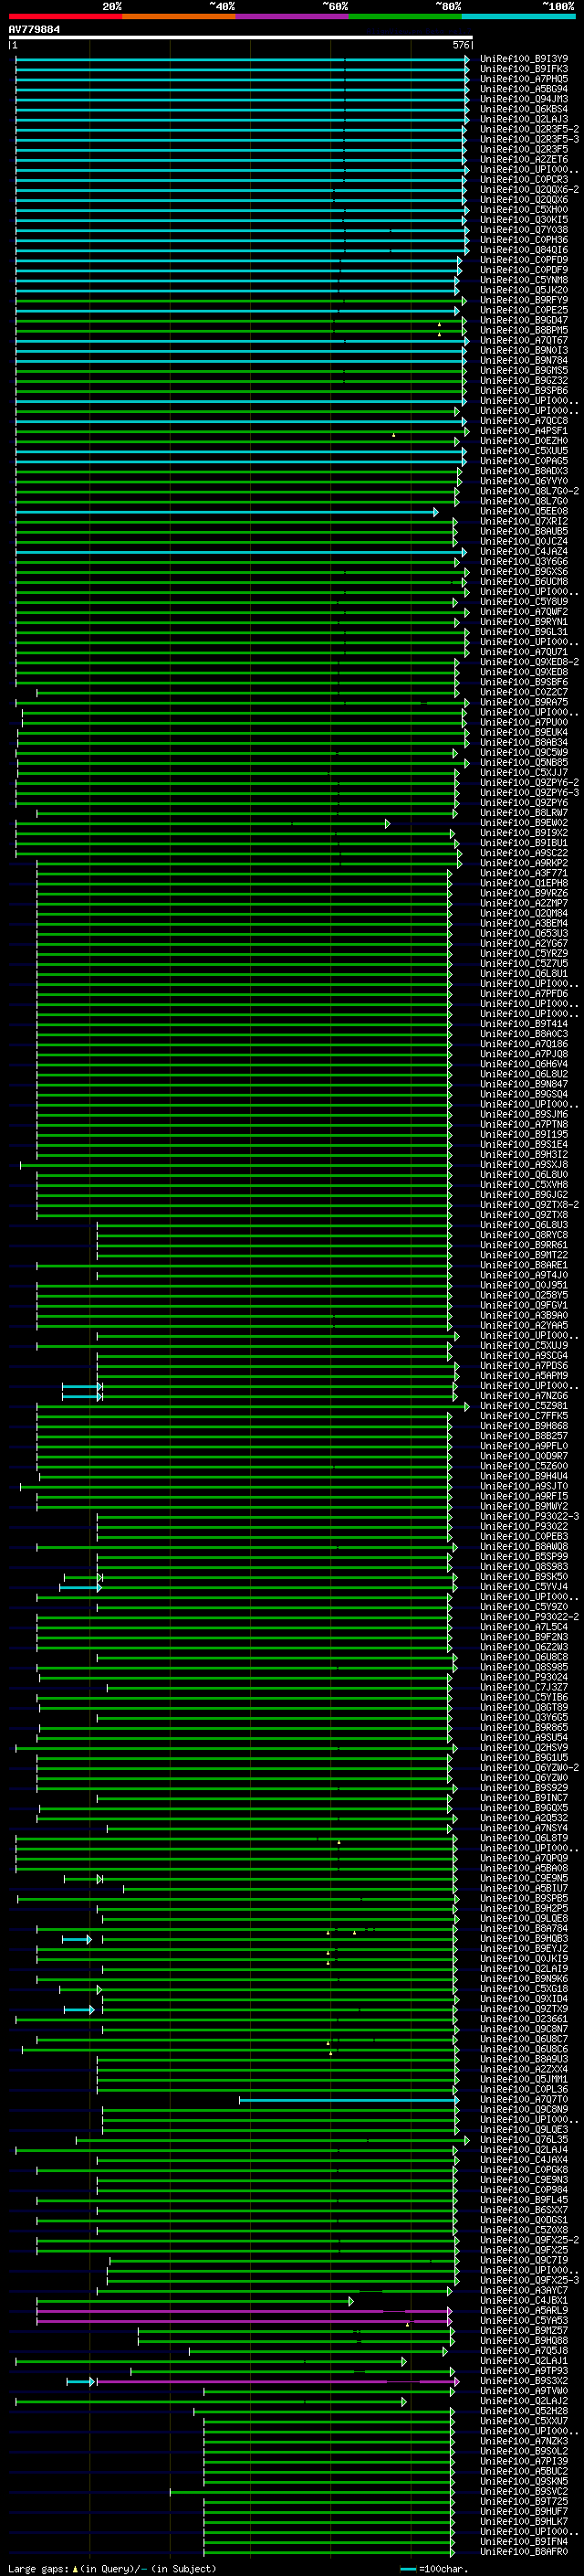This screenshot has height=2576, width=584.
Task: Click UniRef100_Q0J951 label
Action: point(523,1284)
